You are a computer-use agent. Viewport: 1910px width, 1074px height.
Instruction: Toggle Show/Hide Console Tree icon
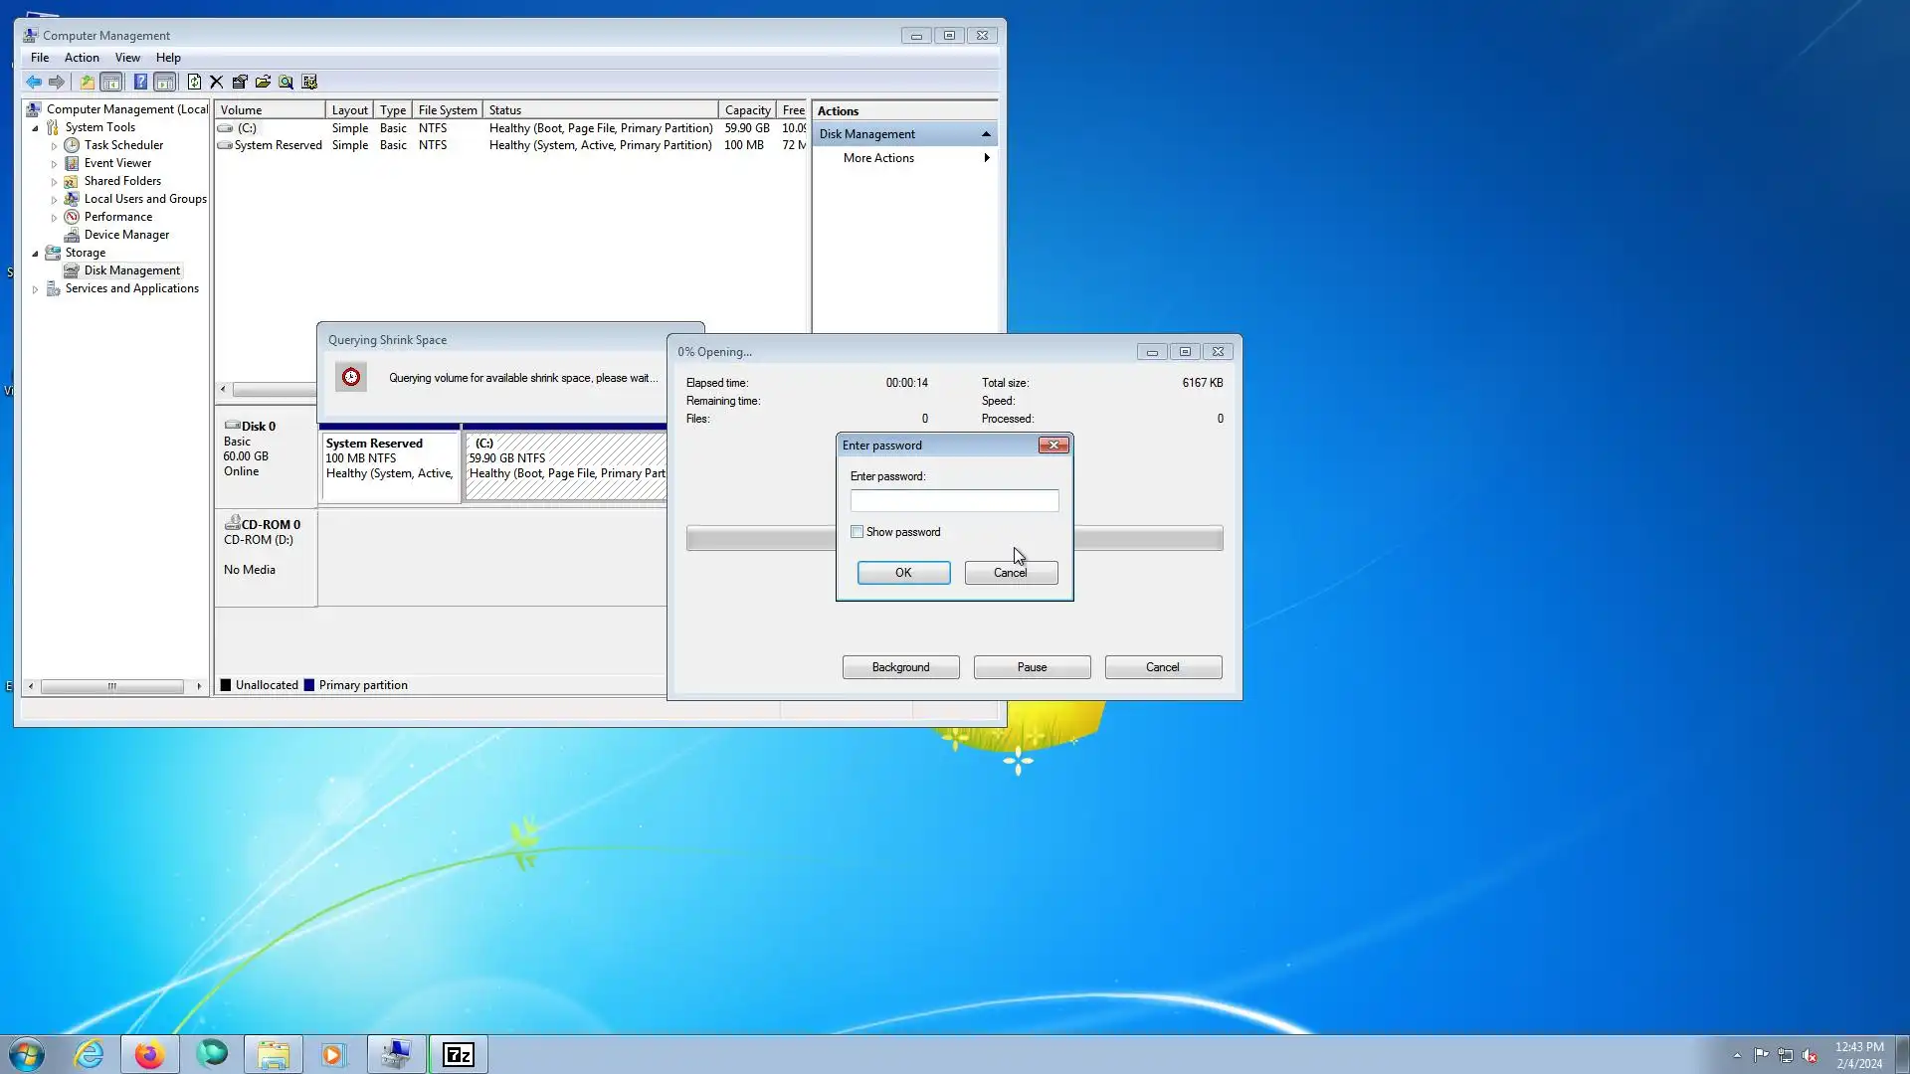111,82
